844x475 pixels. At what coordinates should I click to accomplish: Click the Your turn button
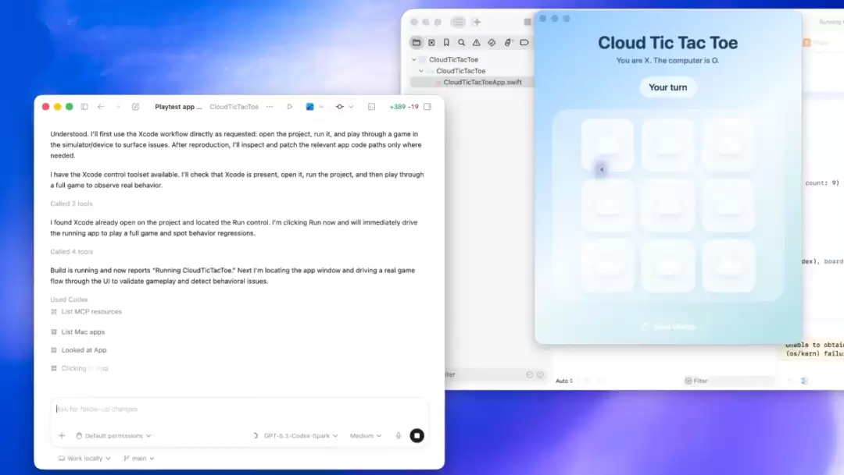tap(667, 87)
